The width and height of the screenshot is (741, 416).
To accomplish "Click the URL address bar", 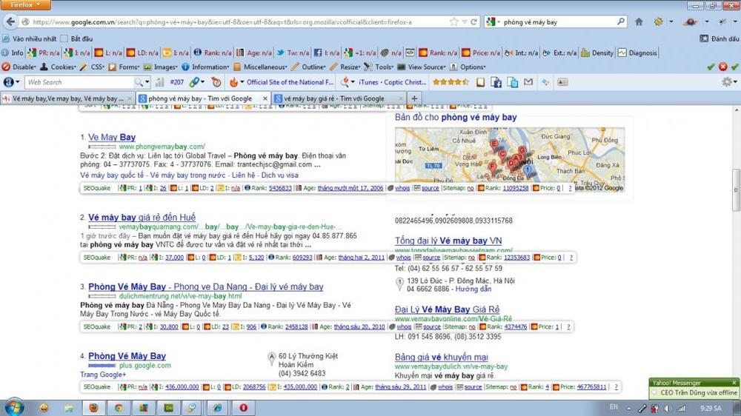I will (236, 21).
